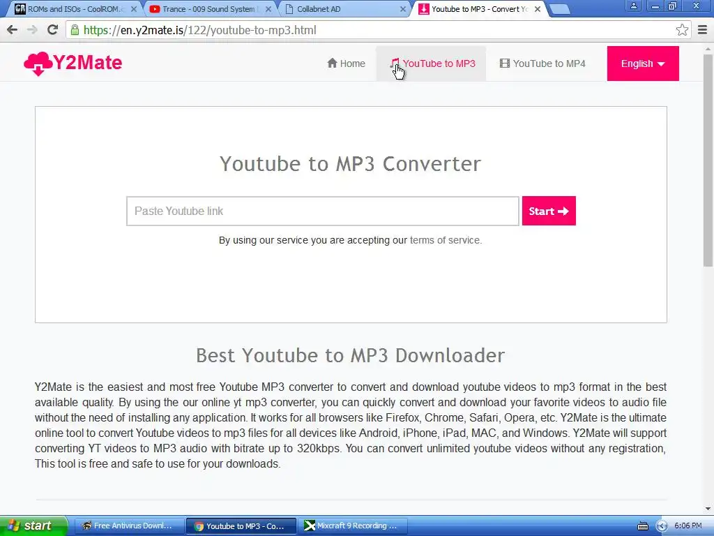
Task: Close the CoolROM tab
Action: coord(133,9)
